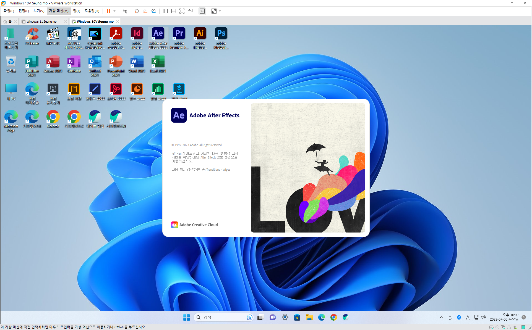Switch to the Windows 11 Seung mo tab
Viewport: 532px width, 330px height.
[41, 21]
